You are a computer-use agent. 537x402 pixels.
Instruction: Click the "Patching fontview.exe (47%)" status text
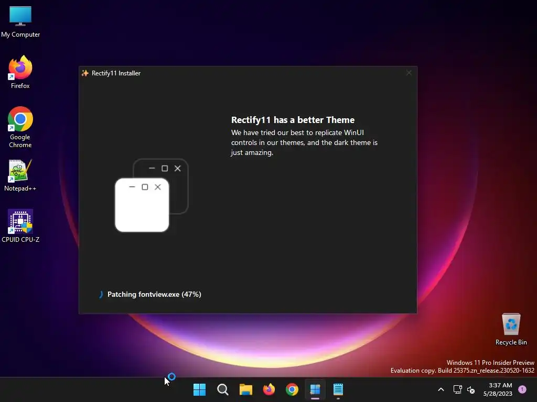pos(154,294)
